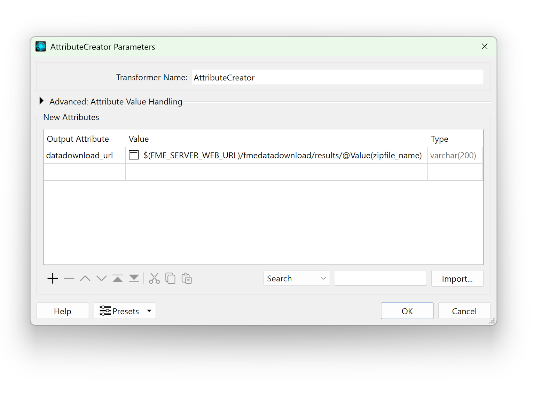Remove selected row with minus icon
557x393 pixels.
69,278
